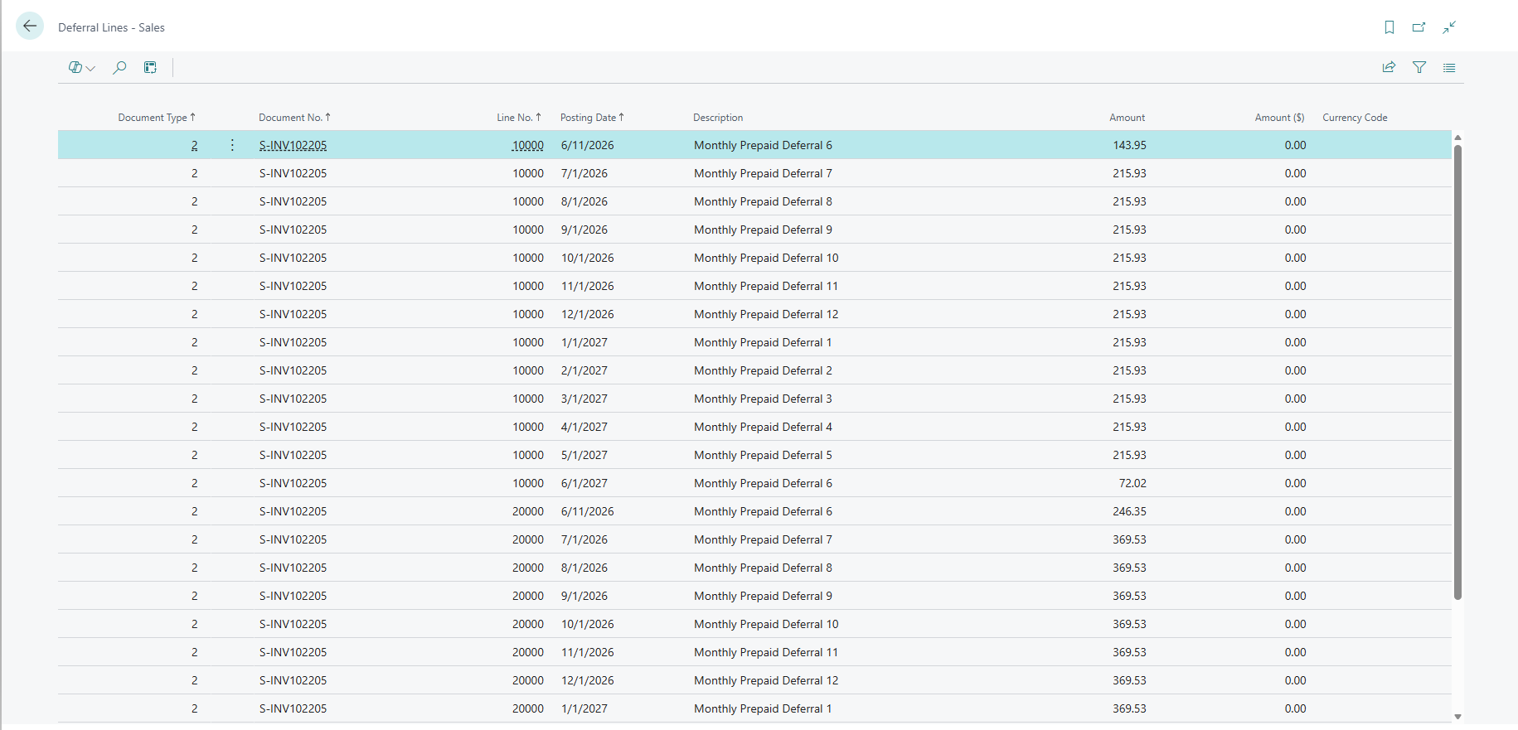The width and height of the screenshot is (1518, 730).
Task: Change list layout with the view icon
Action: point(1449,68)
